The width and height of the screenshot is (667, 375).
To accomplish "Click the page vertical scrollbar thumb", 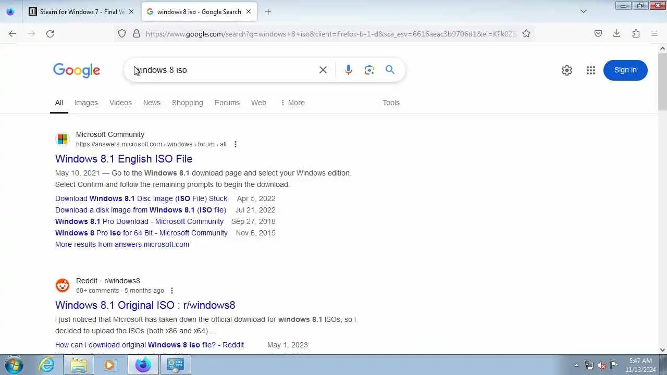I will [x=663, y=81].
